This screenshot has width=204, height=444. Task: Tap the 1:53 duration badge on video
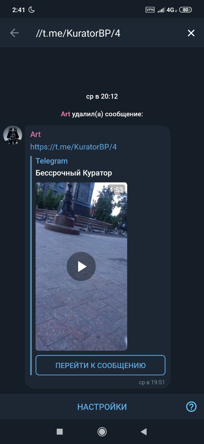tap(117, 190)
